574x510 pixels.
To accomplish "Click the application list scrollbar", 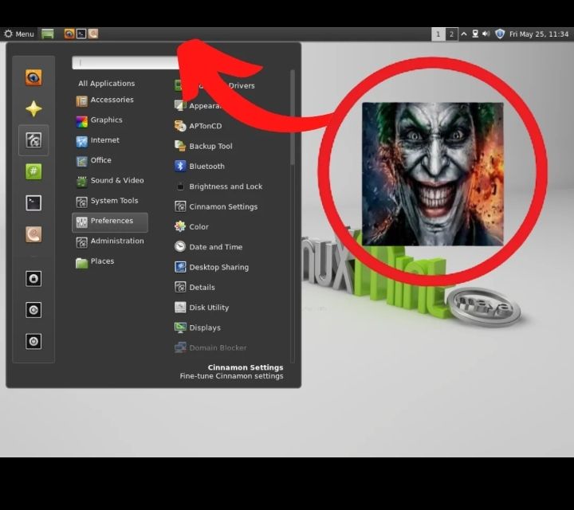I will point(292,117).
